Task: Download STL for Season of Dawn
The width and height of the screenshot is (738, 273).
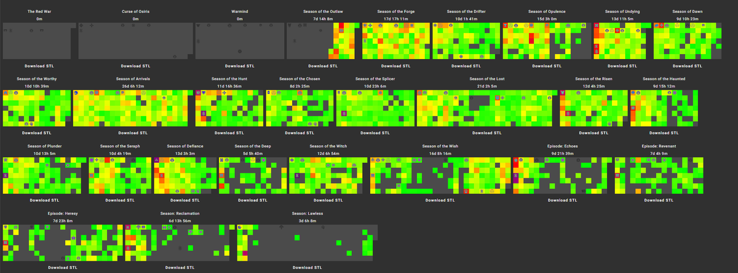Action: click(688, 66)
